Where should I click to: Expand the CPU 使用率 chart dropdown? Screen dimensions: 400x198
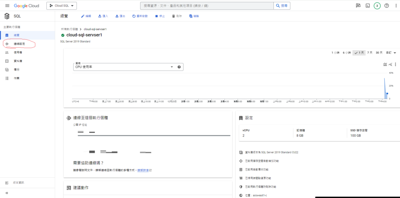[x=171, y=67]
